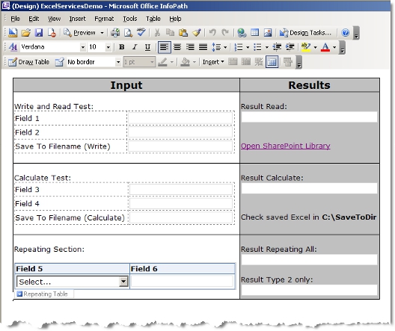Click the Font Color red A button
Viewport: 395px width, 331px height.
325,47
